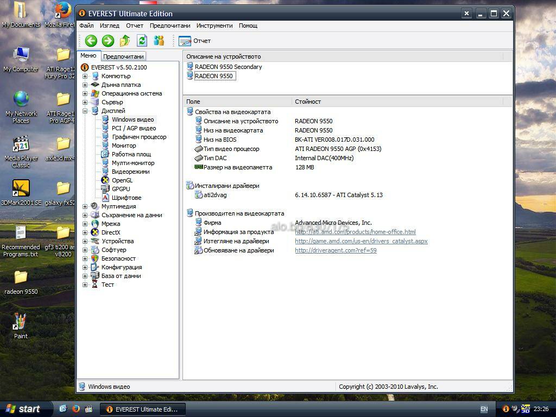Click the Монитор icon in tree
This screenshot has width=556, height=417.
pyautogui.click(x=105, y=146)
